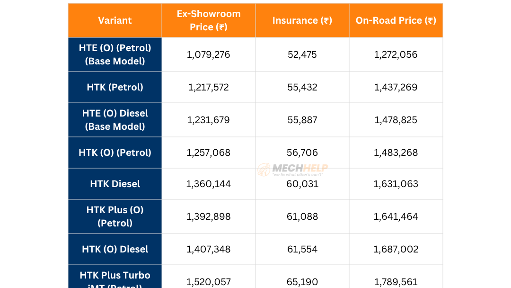This screenshot has width=511, height=288.
Task: Select the HTK Plus Turbo iMT cell
Action: click(115, 279)
